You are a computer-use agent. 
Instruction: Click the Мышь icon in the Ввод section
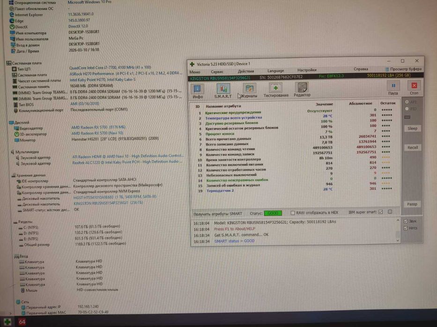click(x=23, y=290)
